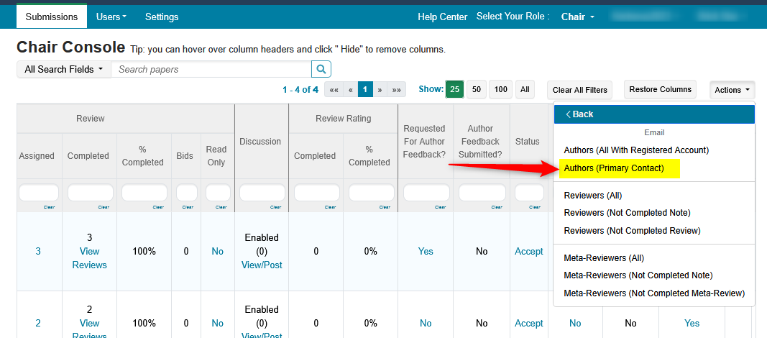Image resolution: width=767 pixels, height=338 pixels.
Task: Open the Users menu
Action: (111, 17)
